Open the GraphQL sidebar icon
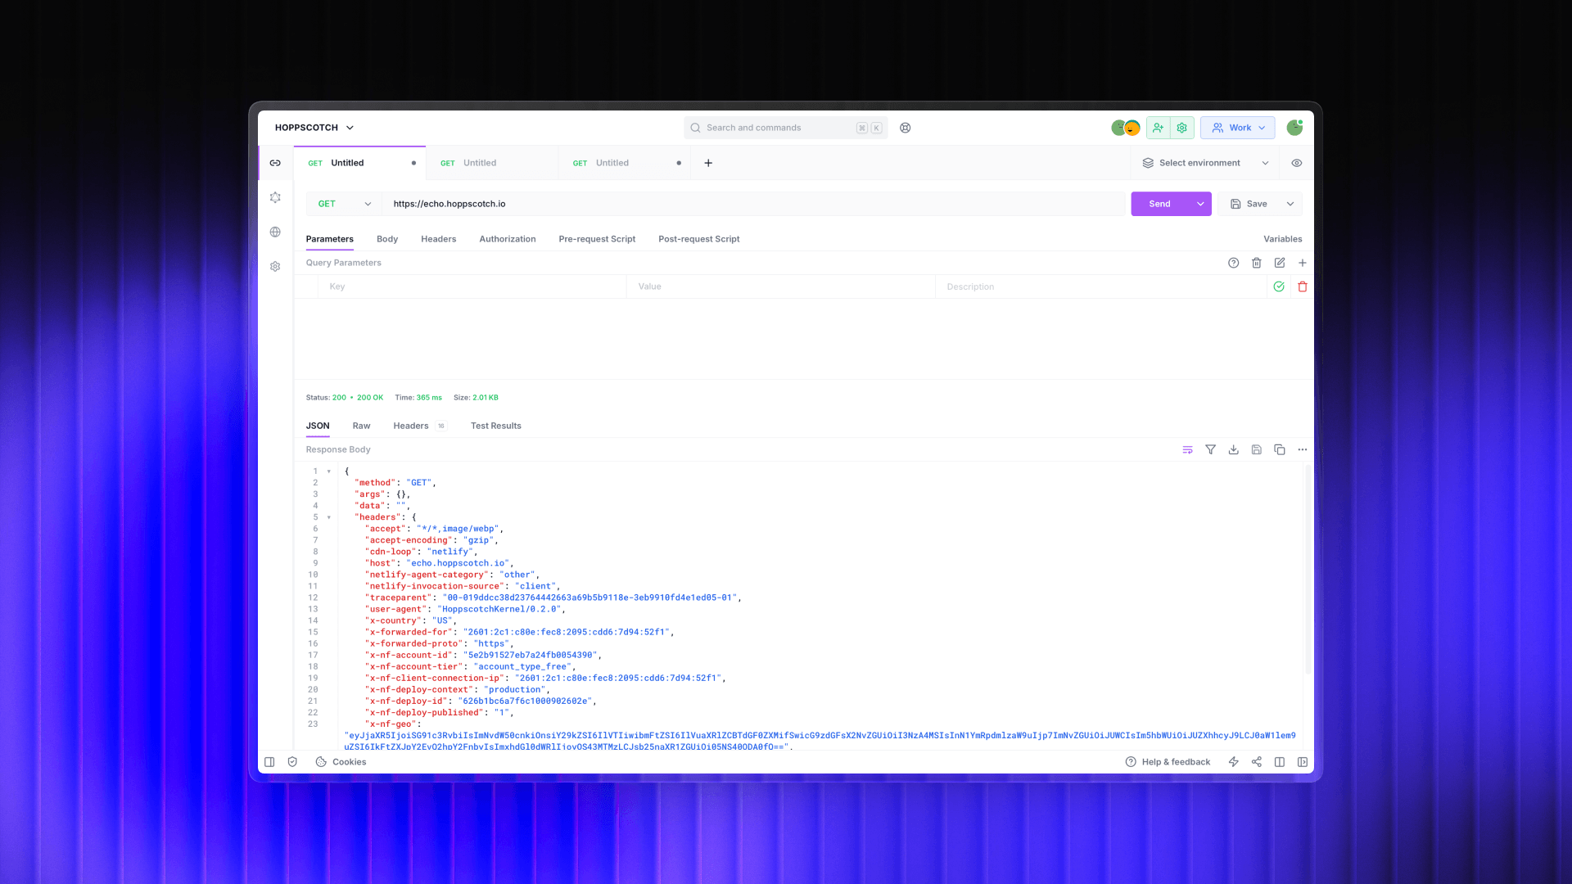 click(275, 197)
